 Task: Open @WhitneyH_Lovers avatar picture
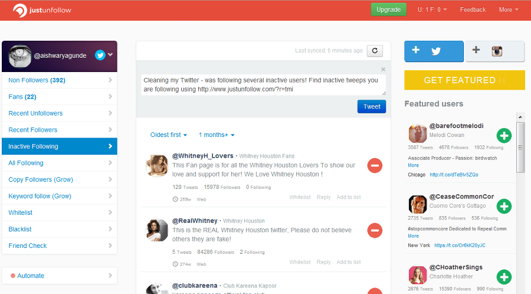coord(157,166)
